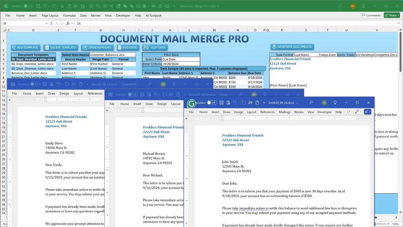Select the 90_Days_Overdue_Letter.docx template
403x227 pixels.
(x=33, y=68)
